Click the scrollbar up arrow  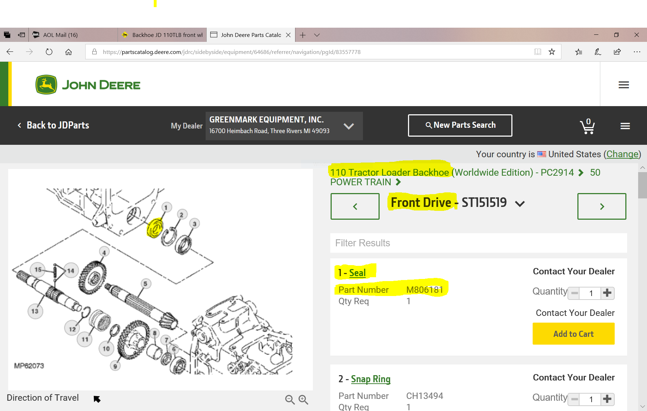click(x=642, y=167)
